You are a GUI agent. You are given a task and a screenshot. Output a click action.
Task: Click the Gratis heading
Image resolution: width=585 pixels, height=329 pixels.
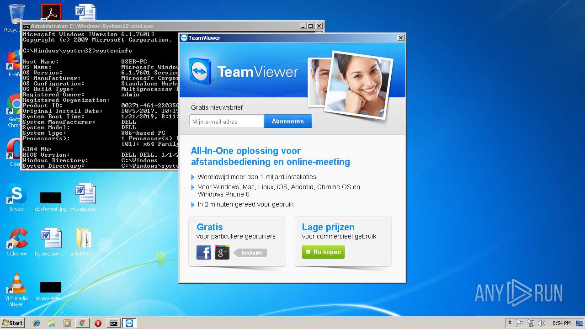click(x=210, y=227)
